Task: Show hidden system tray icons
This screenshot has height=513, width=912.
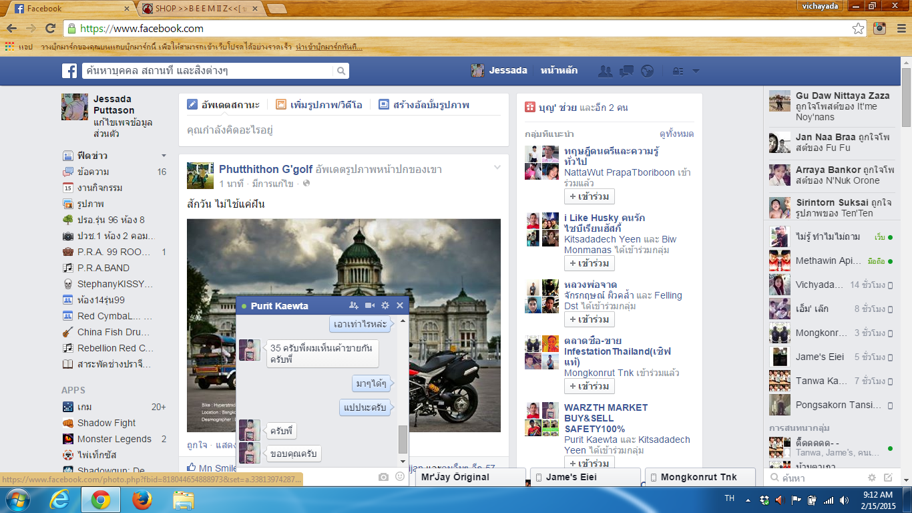Action: point(750,500)
